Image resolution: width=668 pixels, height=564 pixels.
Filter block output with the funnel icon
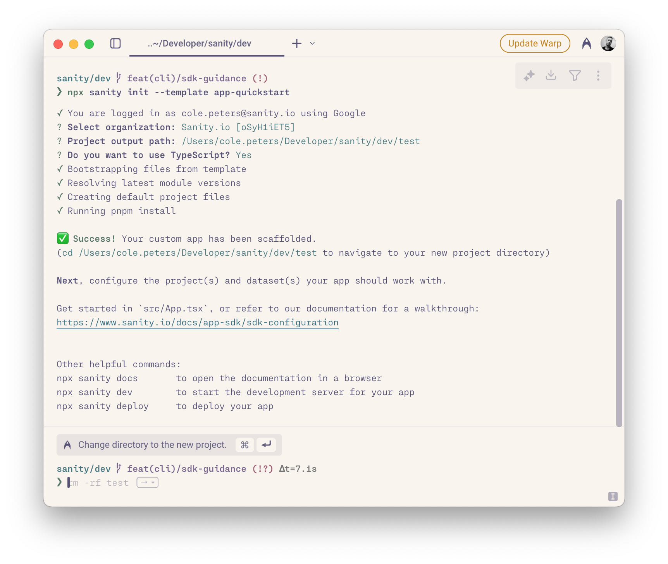[575, 75]
